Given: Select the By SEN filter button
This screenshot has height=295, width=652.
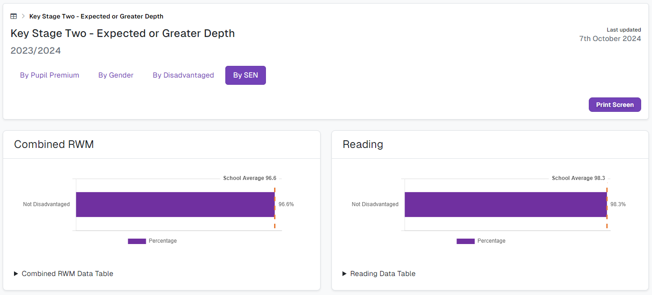Looking at the screenshot, I should [245, 75].
